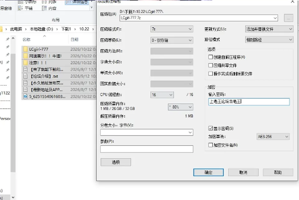This screenshot has height=200, width=299.
Task: Click the 【论坛介绍】.txt file icon
Action: 25,76
